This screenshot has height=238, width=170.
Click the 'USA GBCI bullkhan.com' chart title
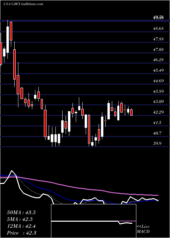23,4
